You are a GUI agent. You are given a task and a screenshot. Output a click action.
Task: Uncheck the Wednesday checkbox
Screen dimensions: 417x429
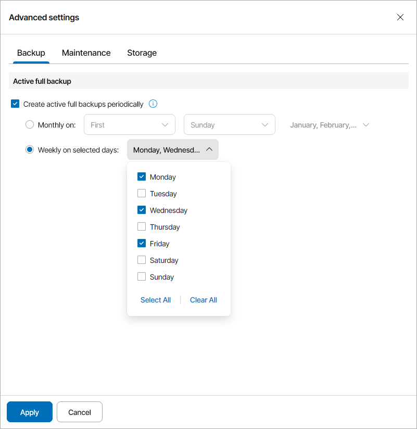pos(142,210)
